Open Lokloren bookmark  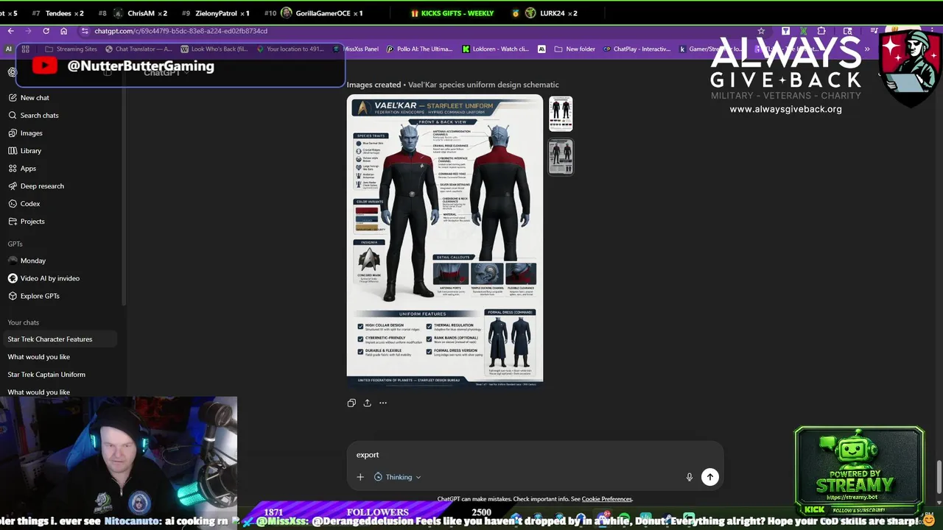tap(496, 49)
